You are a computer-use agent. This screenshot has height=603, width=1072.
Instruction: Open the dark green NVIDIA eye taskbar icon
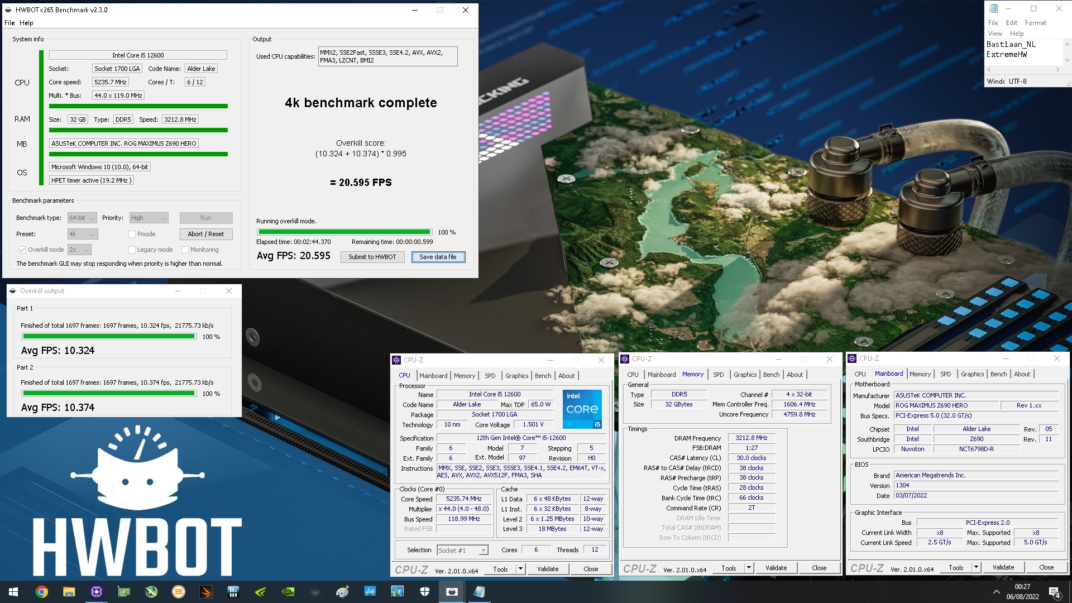click(288, 592)
